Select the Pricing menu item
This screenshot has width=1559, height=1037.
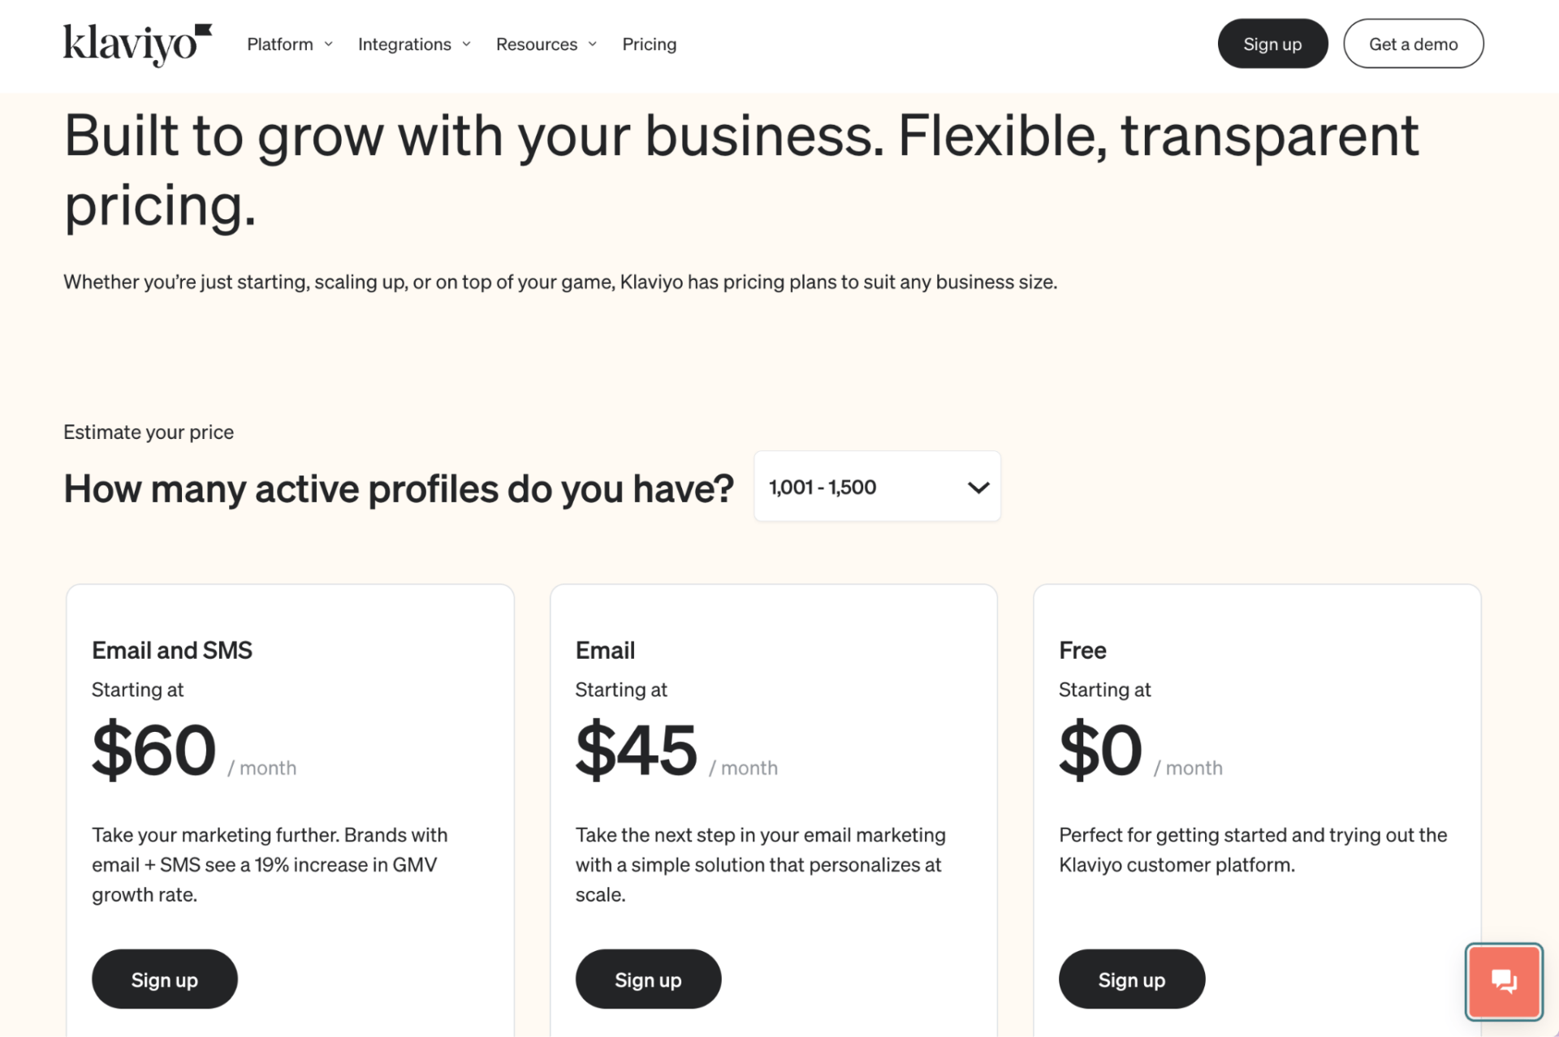pos(649,45)
